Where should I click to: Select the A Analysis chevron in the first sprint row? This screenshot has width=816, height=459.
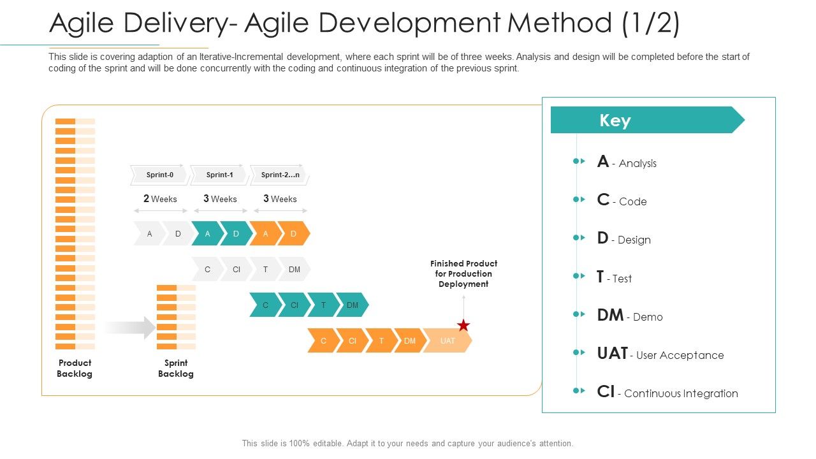pyautogui.click(x=150, y=234)
